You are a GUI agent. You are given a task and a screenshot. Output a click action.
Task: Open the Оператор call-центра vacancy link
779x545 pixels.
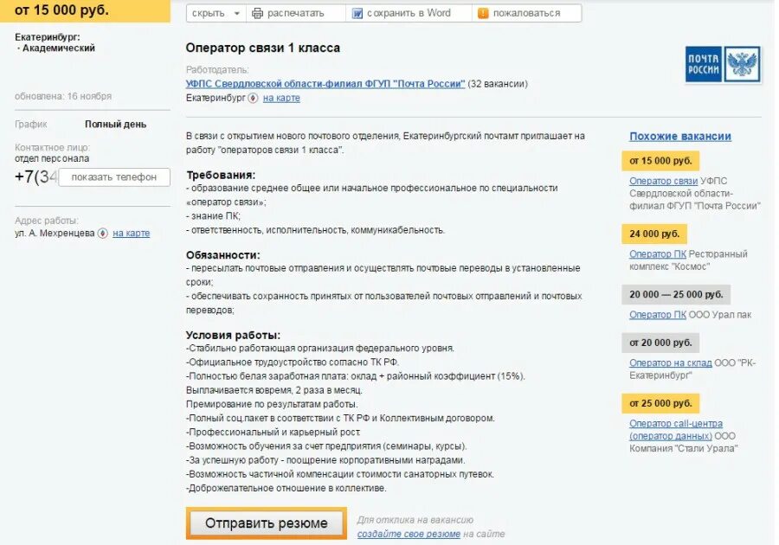(676, 430)
